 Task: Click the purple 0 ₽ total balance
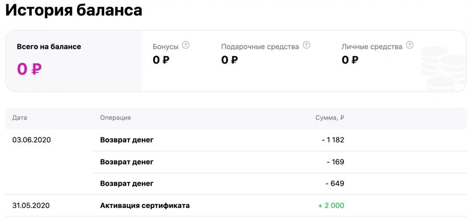[29, 69]
